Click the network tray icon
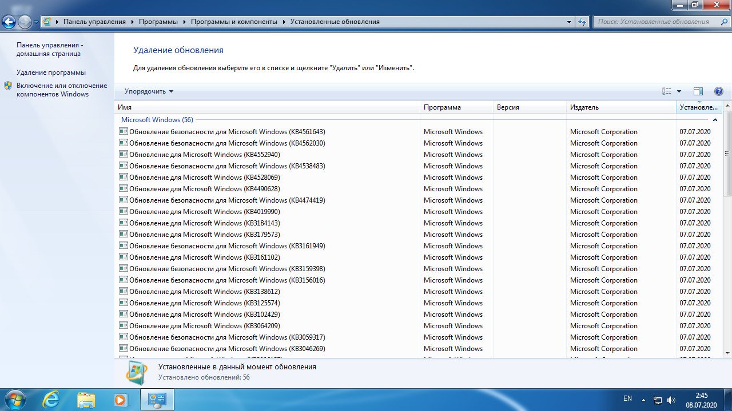 tap(658, 400)
